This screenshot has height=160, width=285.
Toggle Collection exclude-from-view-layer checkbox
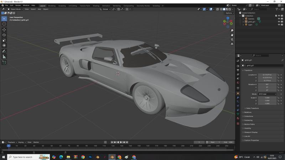[276, 16]
